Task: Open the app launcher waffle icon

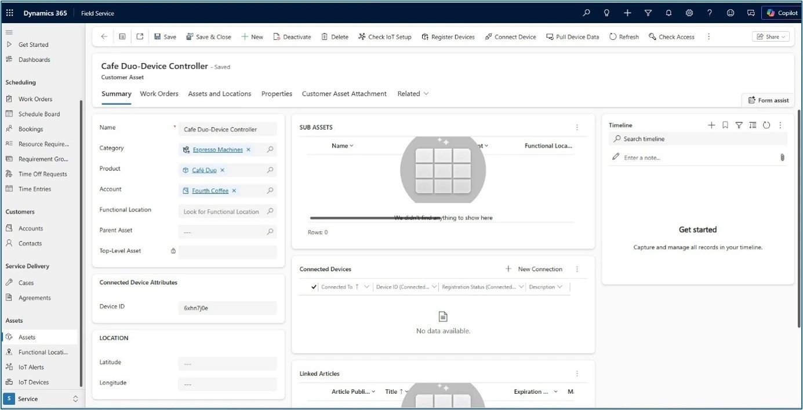Action: [10, 13]
